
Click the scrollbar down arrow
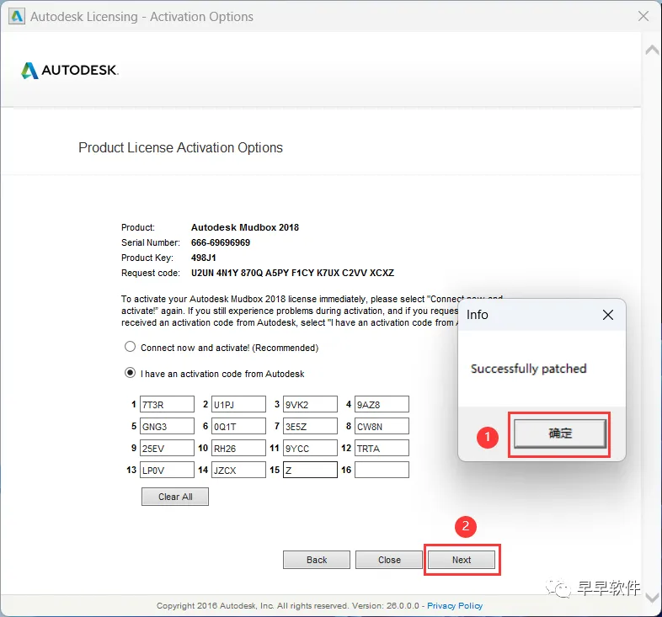coord(652,597)
